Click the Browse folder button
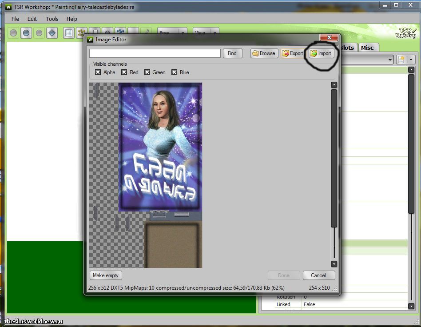 click(x=264, y=53)
